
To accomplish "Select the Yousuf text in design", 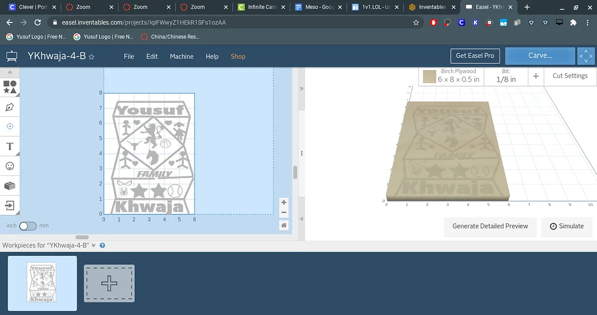I will pyautogui.click(x=149, y=109).
